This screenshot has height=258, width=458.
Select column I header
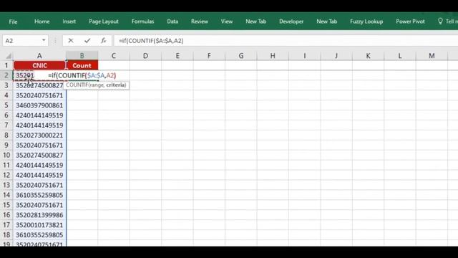pos(305,56)
